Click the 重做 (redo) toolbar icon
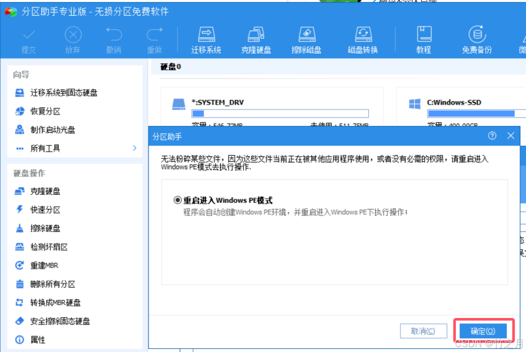 (154, 40)
